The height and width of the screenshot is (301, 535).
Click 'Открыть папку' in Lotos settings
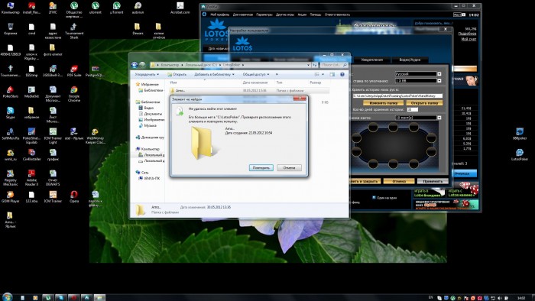(424, 102)
